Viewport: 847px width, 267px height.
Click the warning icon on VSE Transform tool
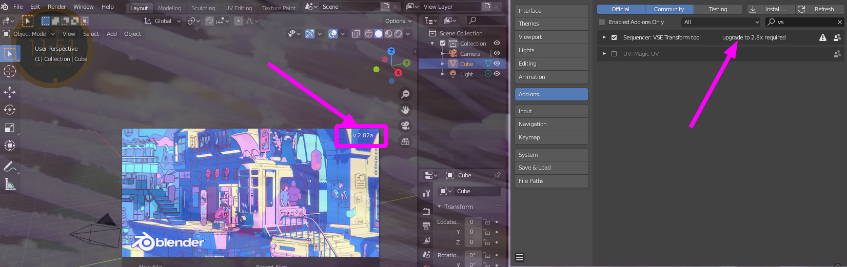pos(823,37)
